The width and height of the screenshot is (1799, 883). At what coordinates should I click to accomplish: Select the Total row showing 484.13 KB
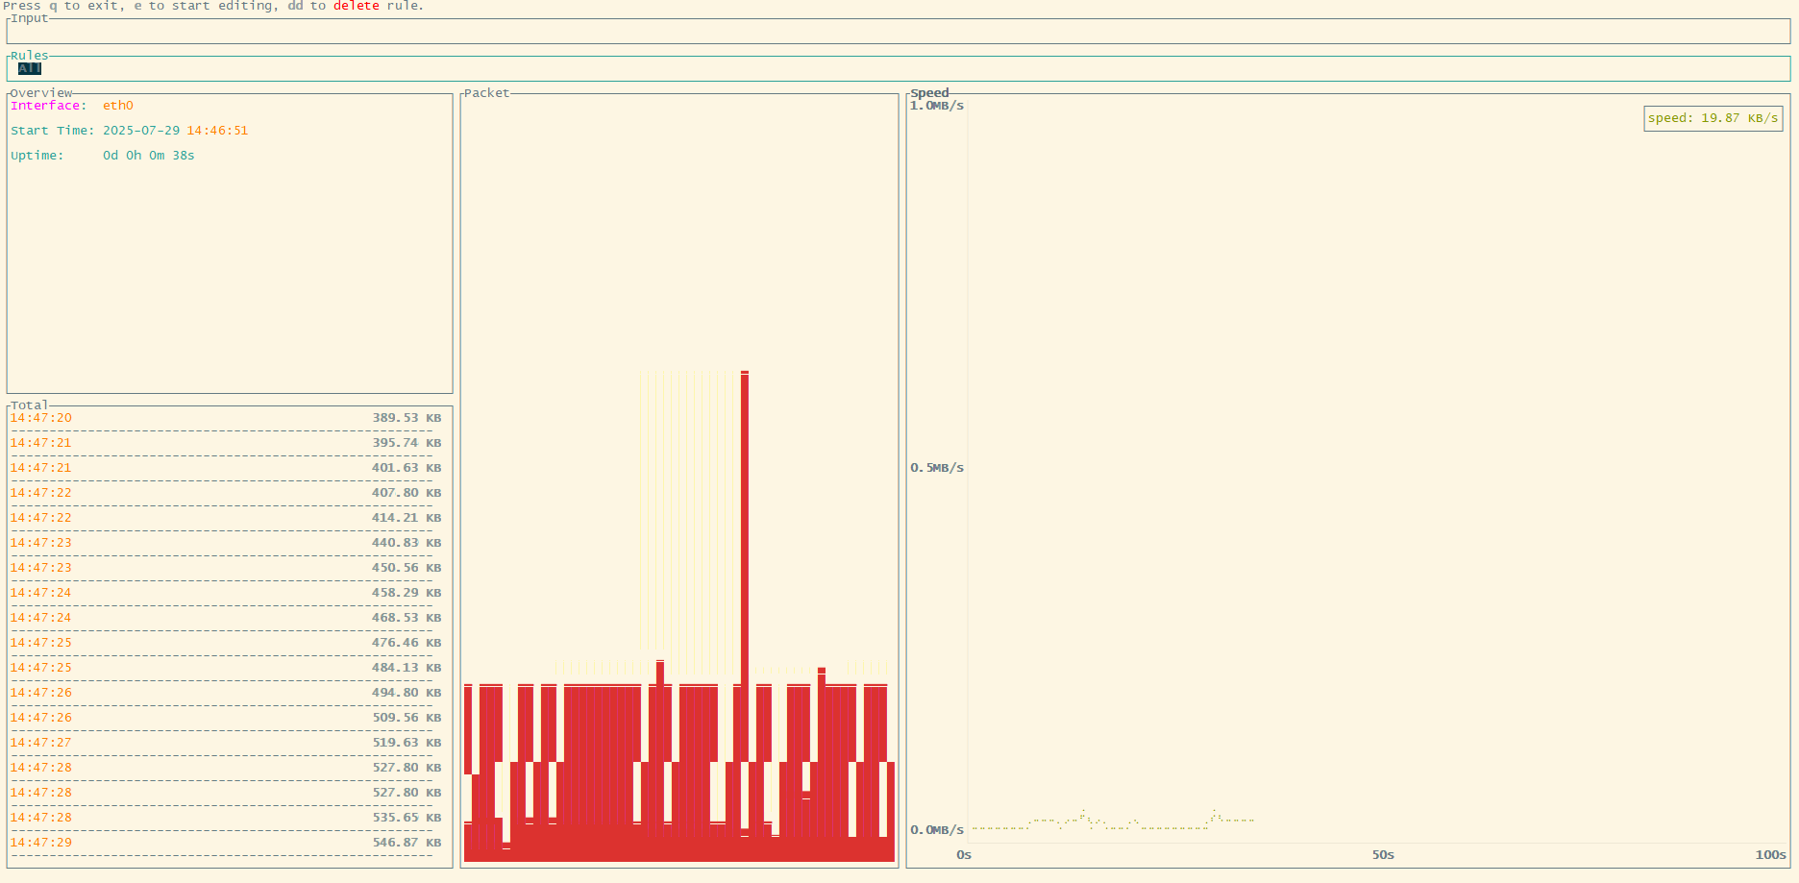pos(226,668)
